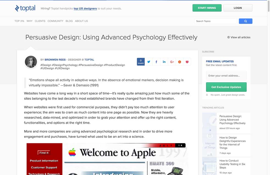Open the author's profile photo

(31, 62)
